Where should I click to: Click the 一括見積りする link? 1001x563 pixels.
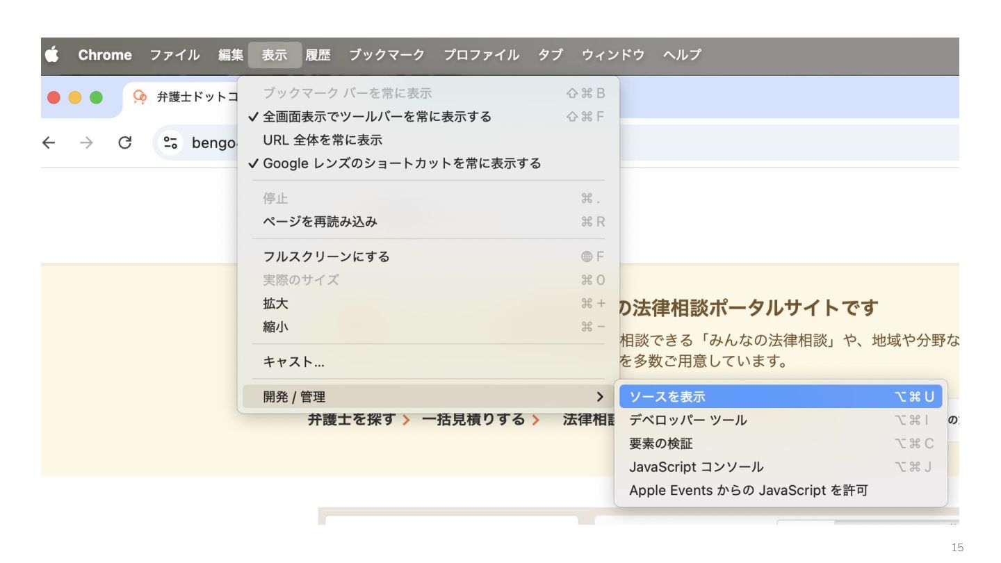point(480,420)
